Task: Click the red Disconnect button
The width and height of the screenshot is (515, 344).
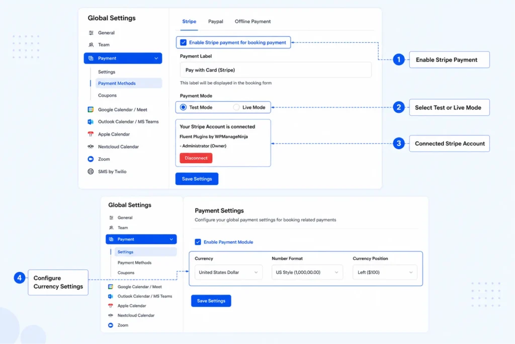Action: click(x=196, y=158)
